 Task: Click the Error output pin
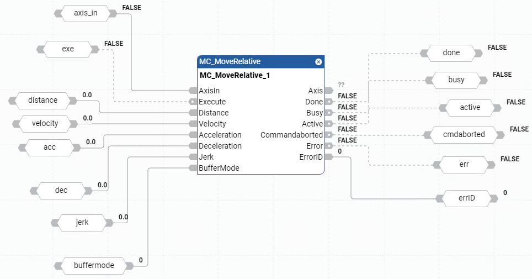click(x=328, y=146)
